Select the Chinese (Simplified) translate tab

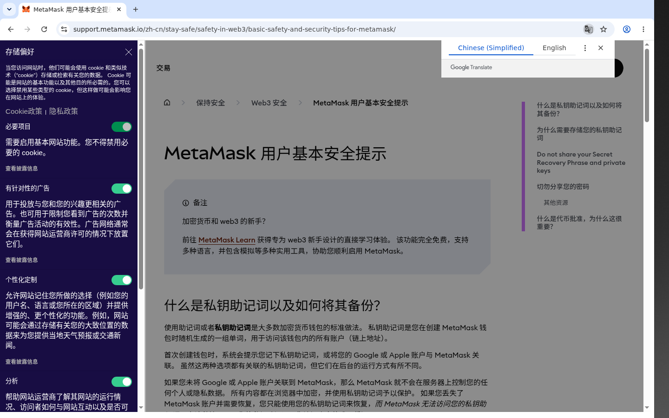pyautogui.click(x=491, y=48)
